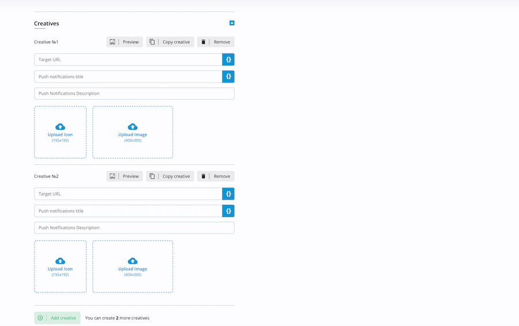This screenshot has width=519, height=326.
Task: Collapse the Creatives section
Action: click(232, 23)
